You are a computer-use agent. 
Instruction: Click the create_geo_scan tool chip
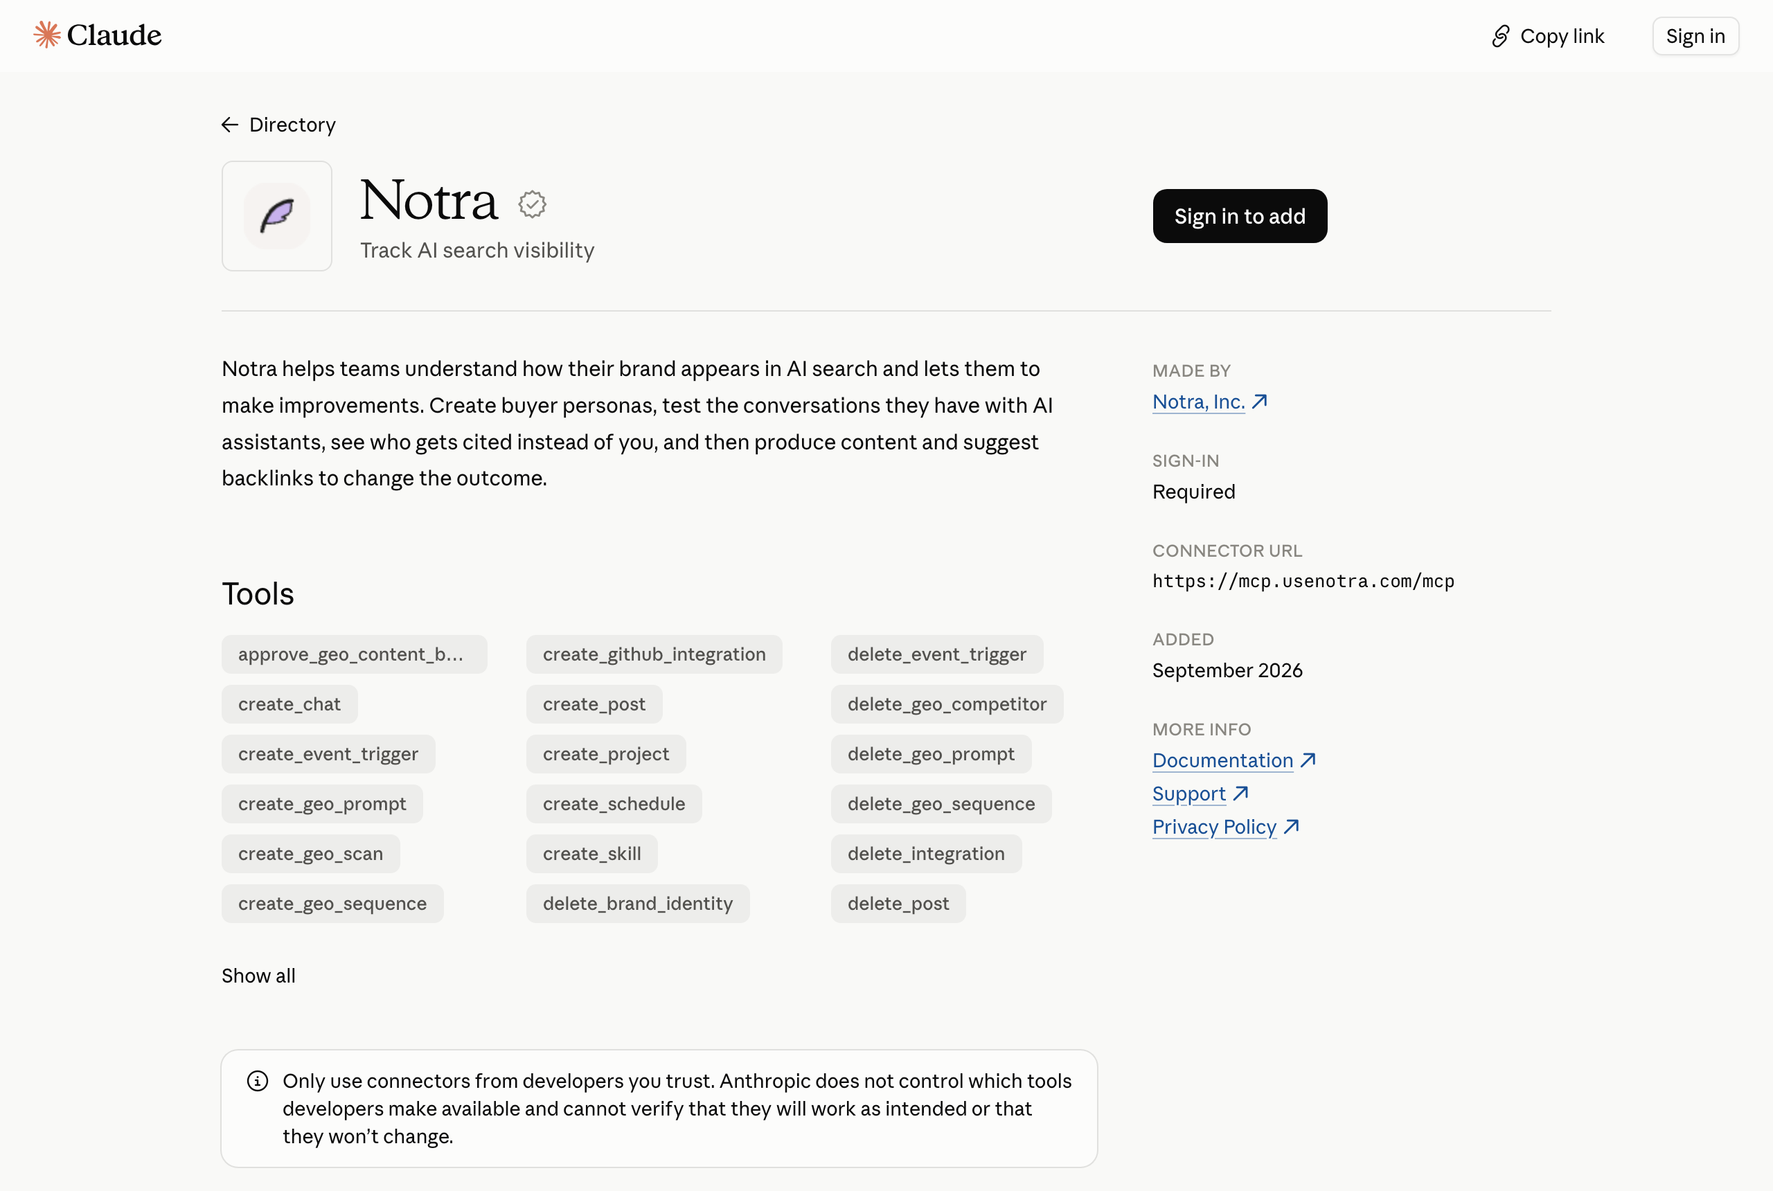click(x=311, y=854)
